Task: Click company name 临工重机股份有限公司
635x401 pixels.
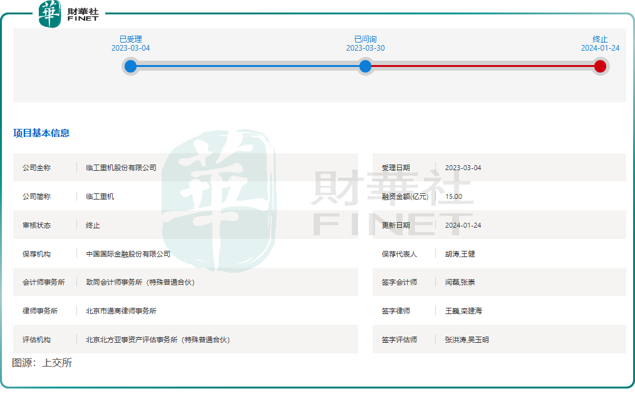Action: [x=121, y=168]
